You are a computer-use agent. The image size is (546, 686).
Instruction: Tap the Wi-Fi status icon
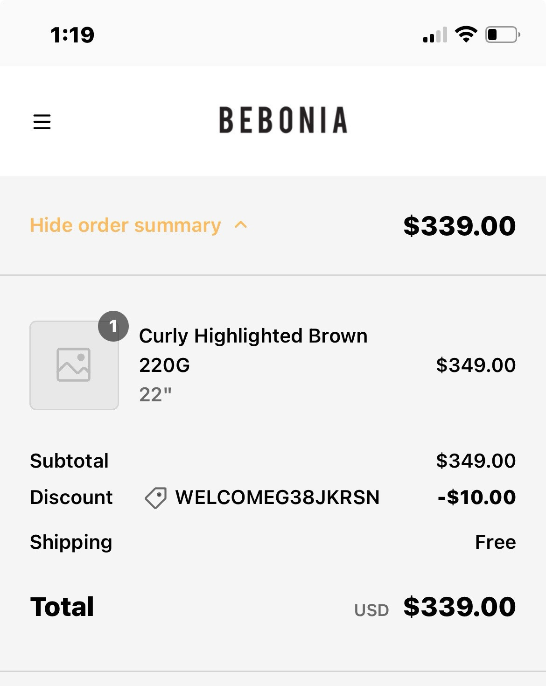pyautogui.click(x=466, y=35)
